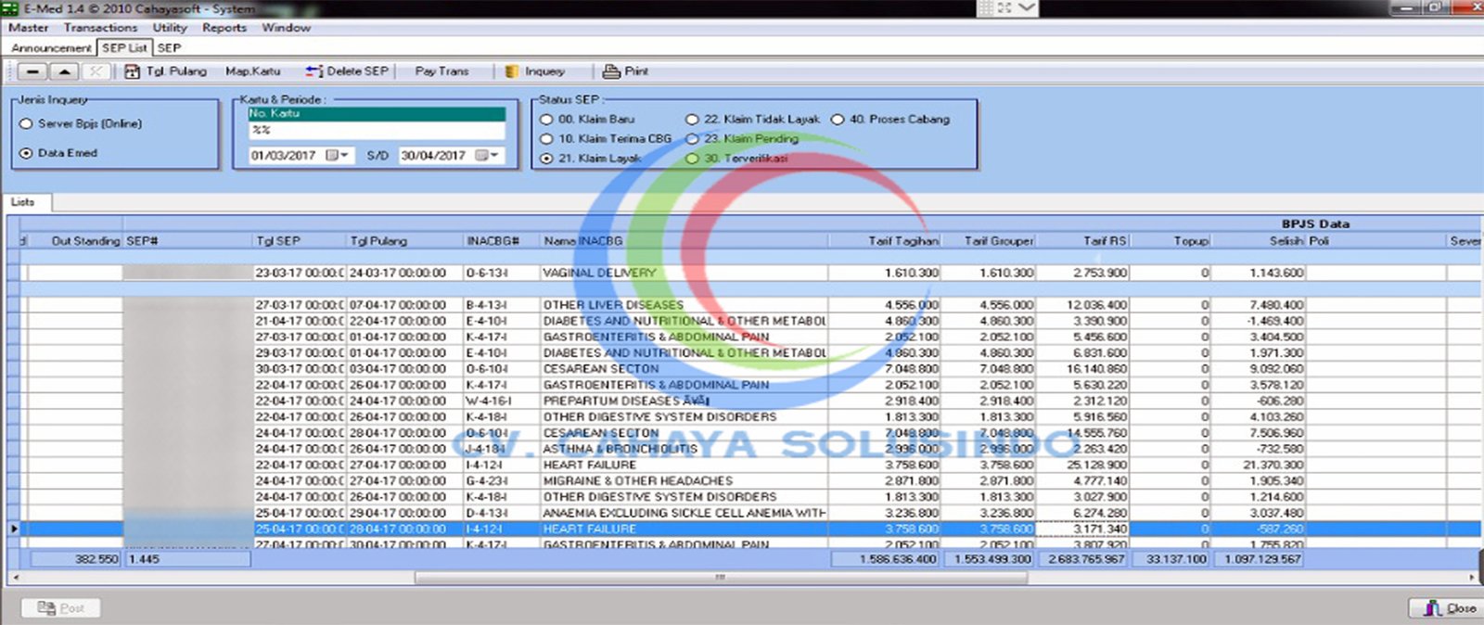Select Server Bpjs (Online) radio option
This screenshot has height=625, width=1484.
point(26,123)
